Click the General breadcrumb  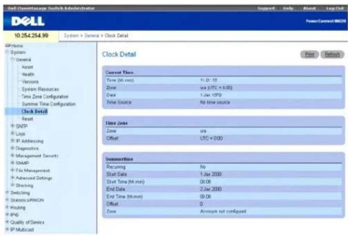coord(92,36)
